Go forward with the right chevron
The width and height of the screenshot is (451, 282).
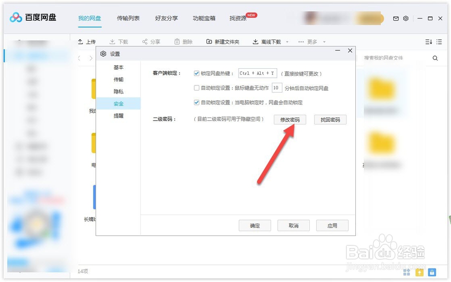91,58
